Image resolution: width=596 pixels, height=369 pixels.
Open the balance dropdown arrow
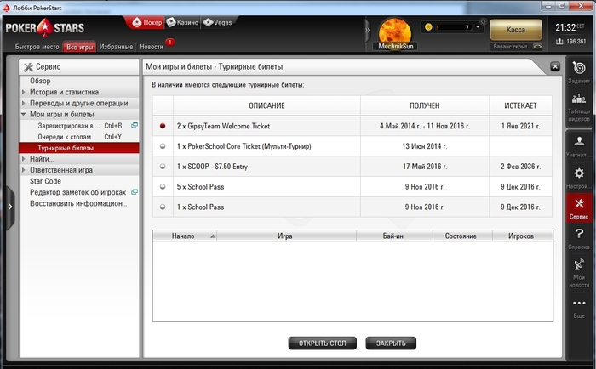(x=478, y=27)
